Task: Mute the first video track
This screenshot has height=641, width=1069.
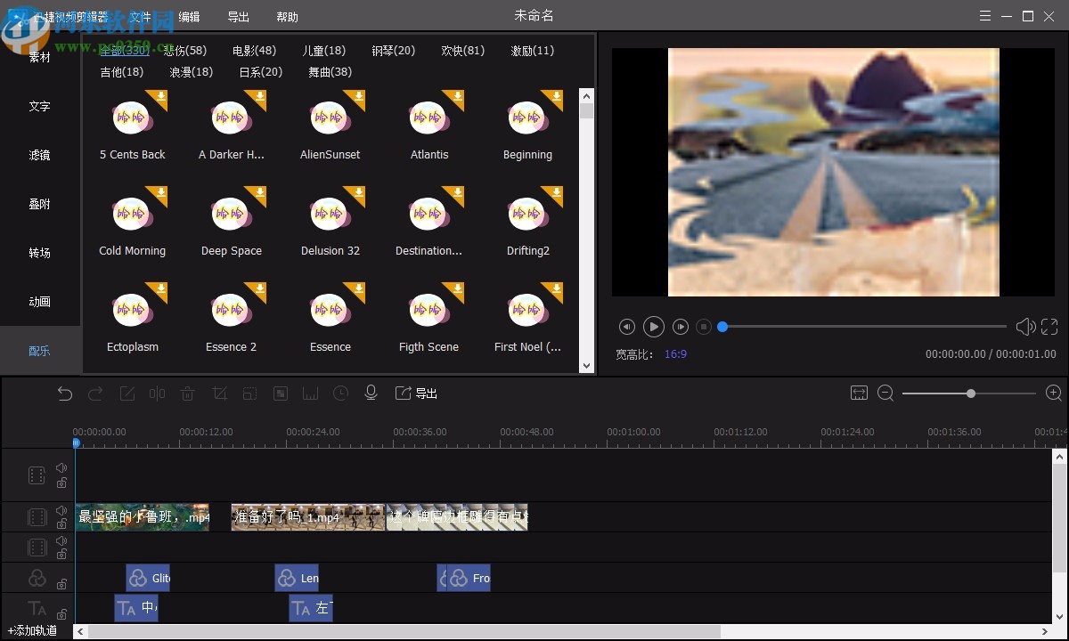Action: (61, 466)
